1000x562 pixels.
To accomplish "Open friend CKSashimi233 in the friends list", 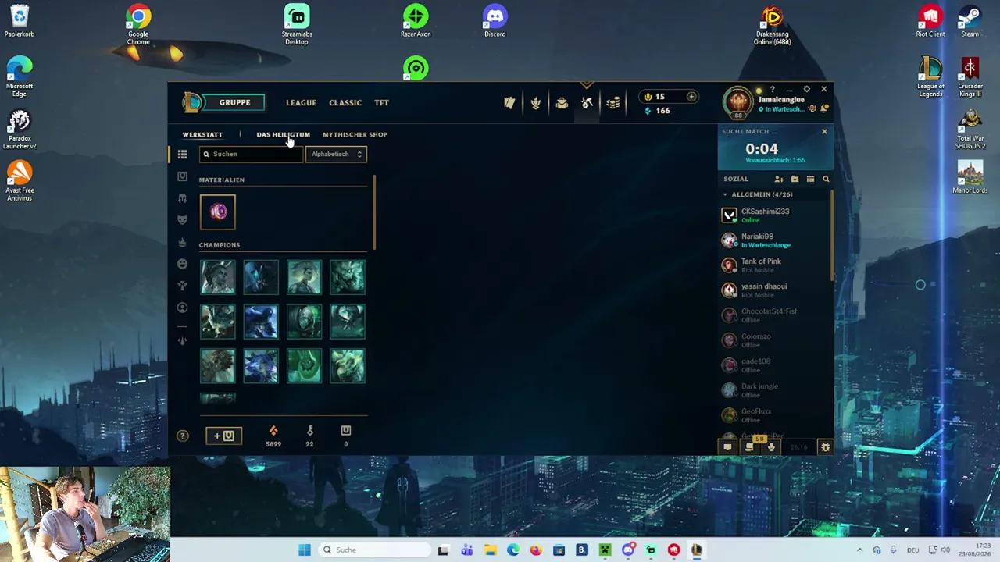I will 773,215.
